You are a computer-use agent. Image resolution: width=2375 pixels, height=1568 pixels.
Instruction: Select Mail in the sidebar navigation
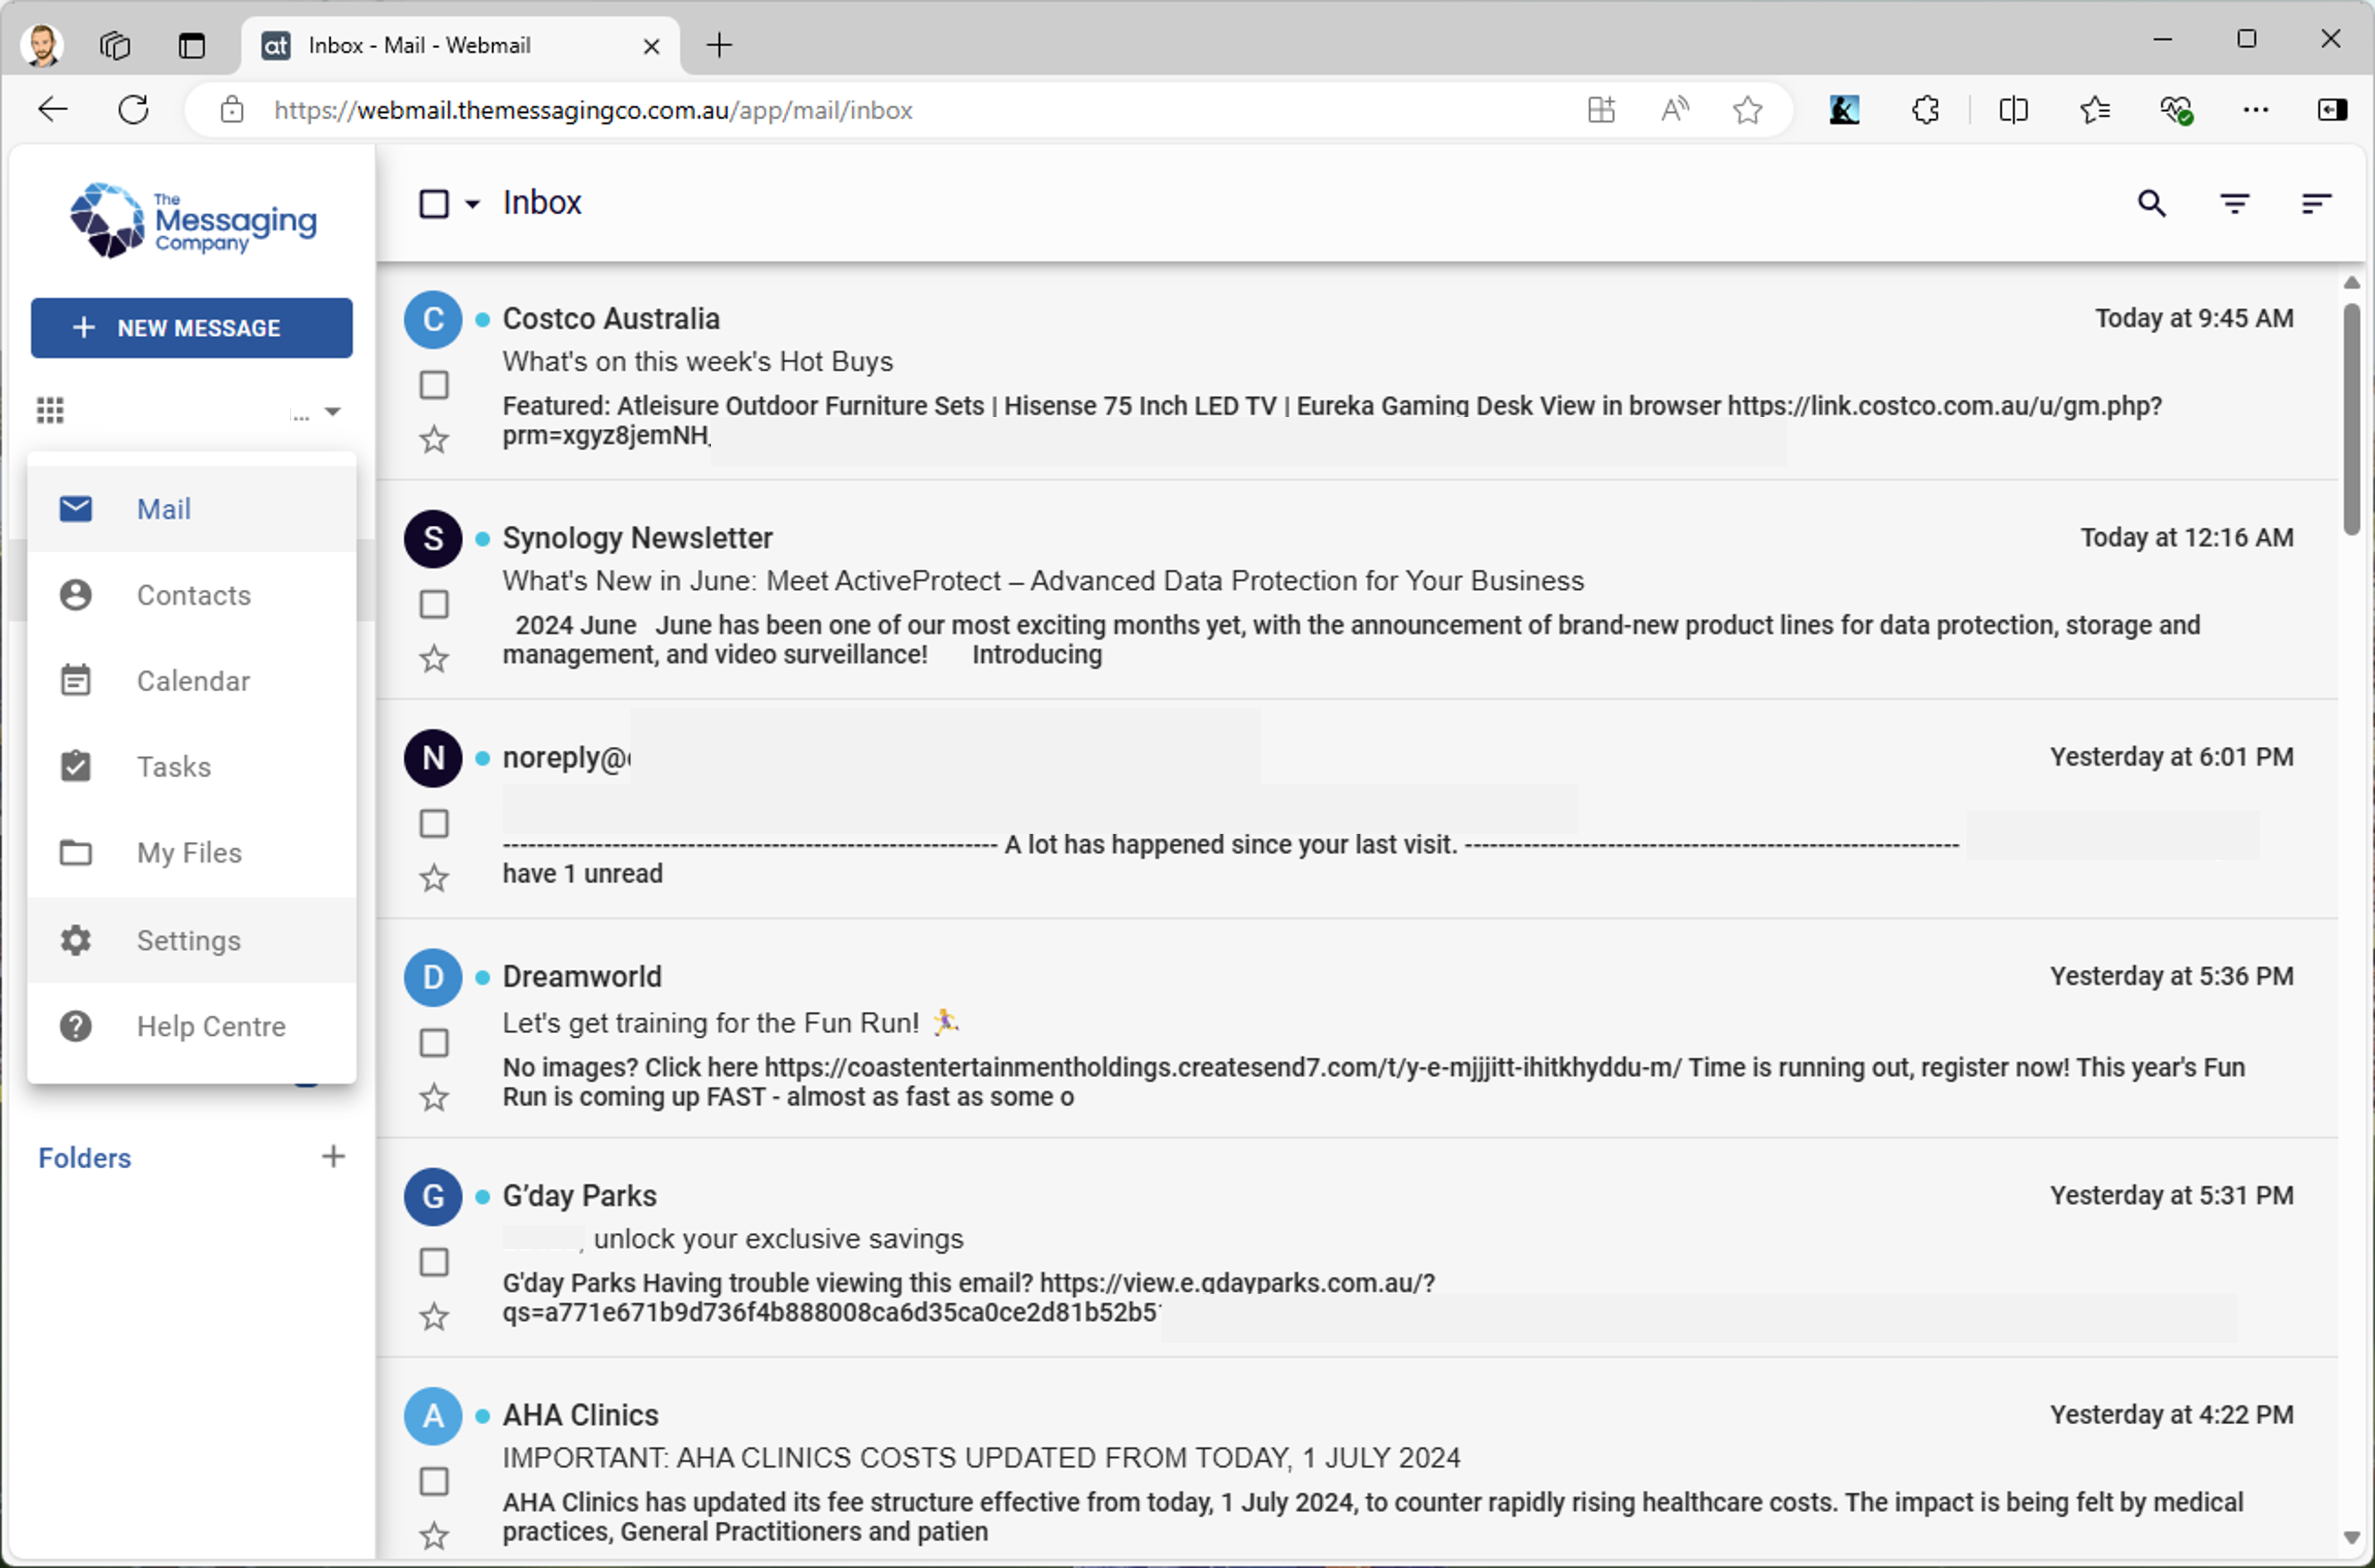[163, 508]
